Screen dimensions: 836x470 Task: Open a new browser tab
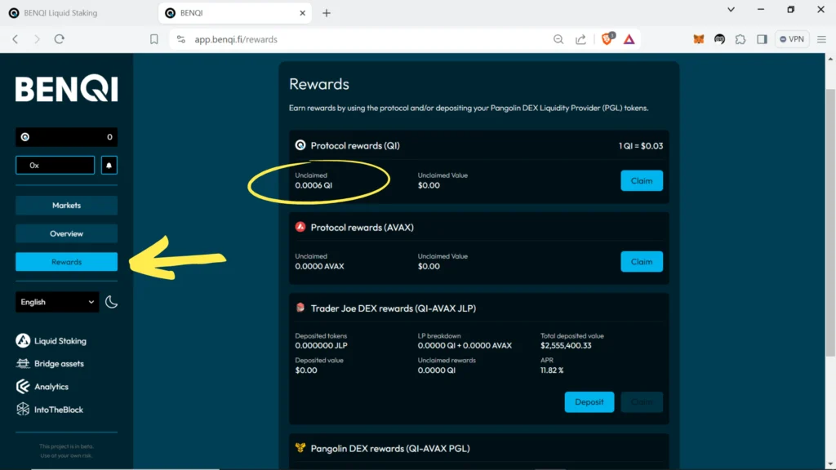(327, 13)
